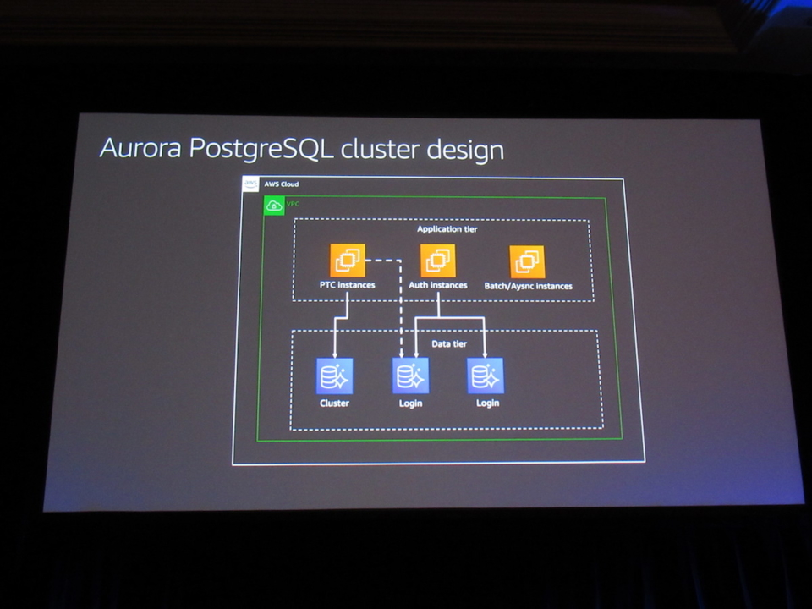
Task: Click the AWS logo icon
Action: point(250,184)
